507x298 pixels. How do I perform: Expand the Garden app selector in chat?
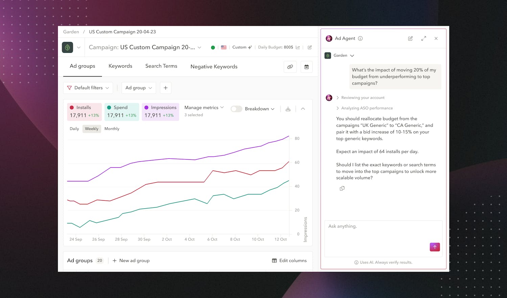pyautogui.click(x=352, y=55)
